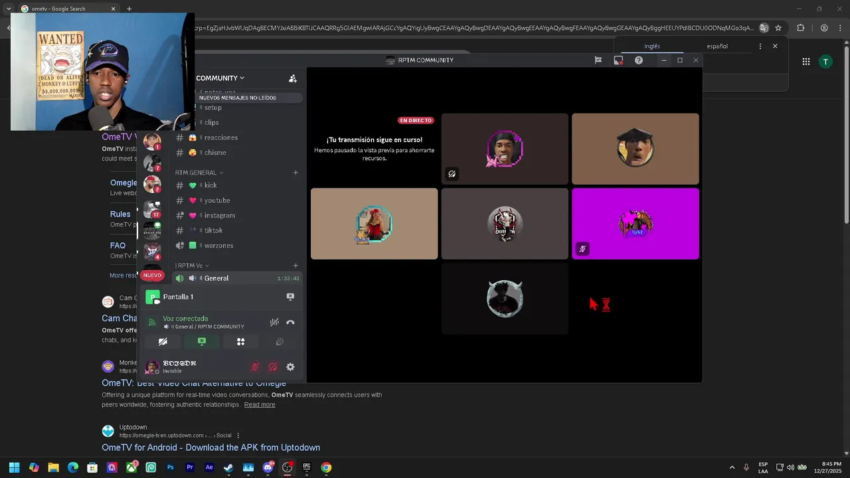
Task: Add channel to RPTM Vc category
Action: point(296,266)
